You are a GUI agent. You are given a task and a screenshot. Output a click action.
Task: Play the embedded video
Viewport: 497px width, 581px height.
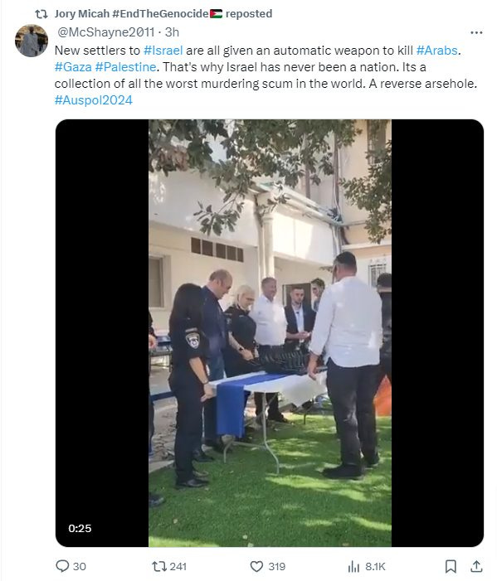coord(270,332)
